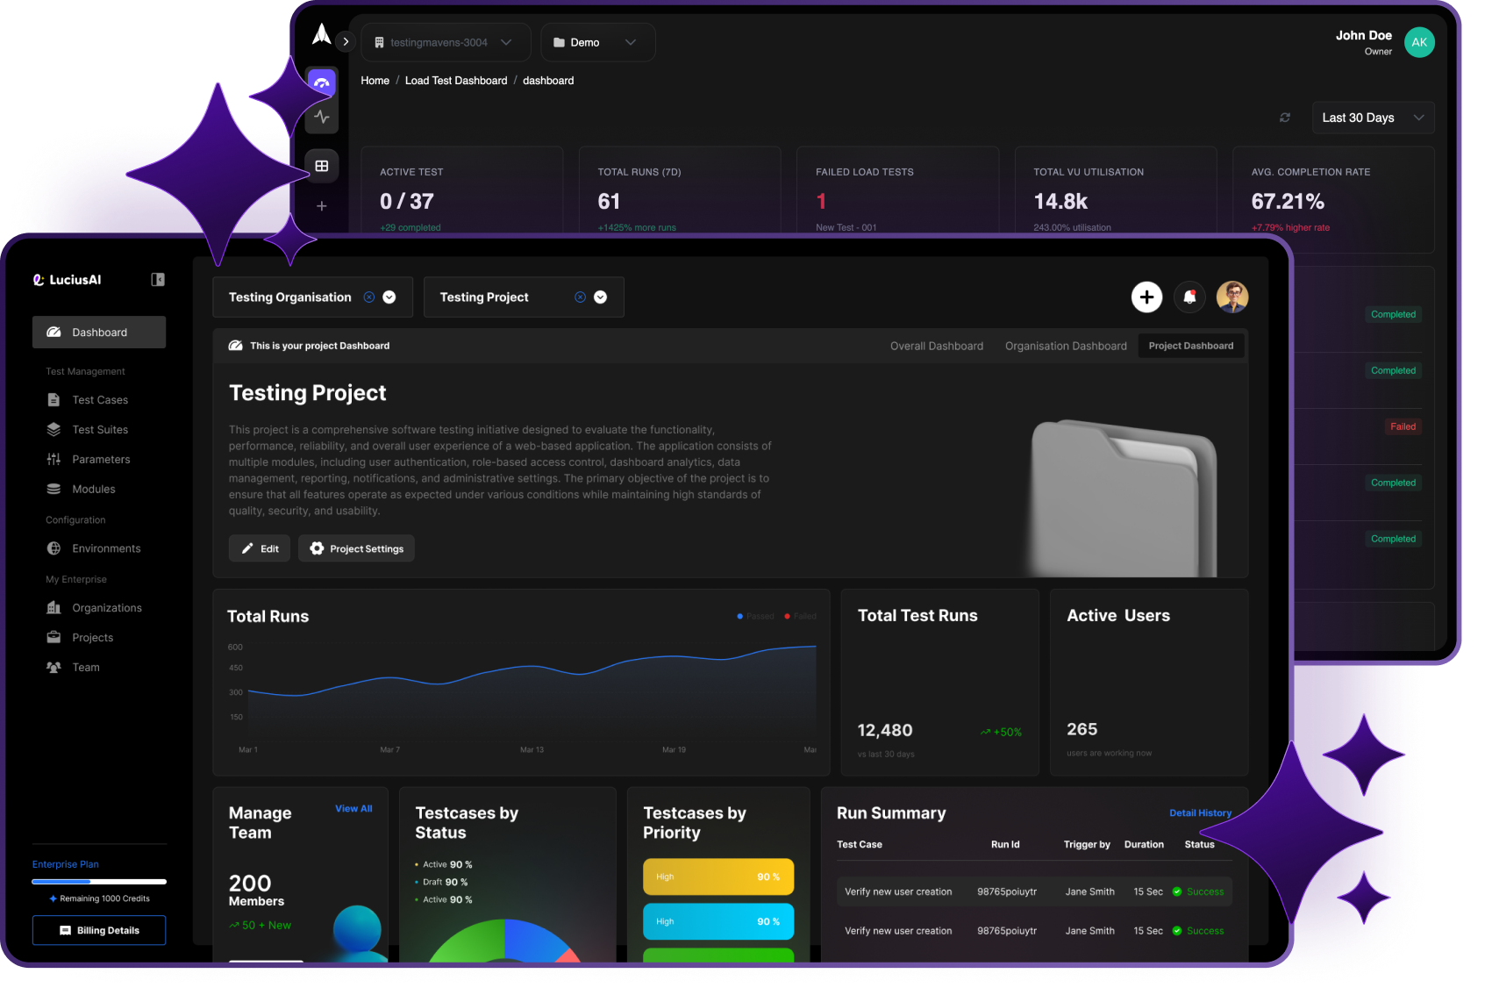Screen dimensions: 1492x1002
Task: Clear the Testing Organisation selection
Action: click(369, 297)
